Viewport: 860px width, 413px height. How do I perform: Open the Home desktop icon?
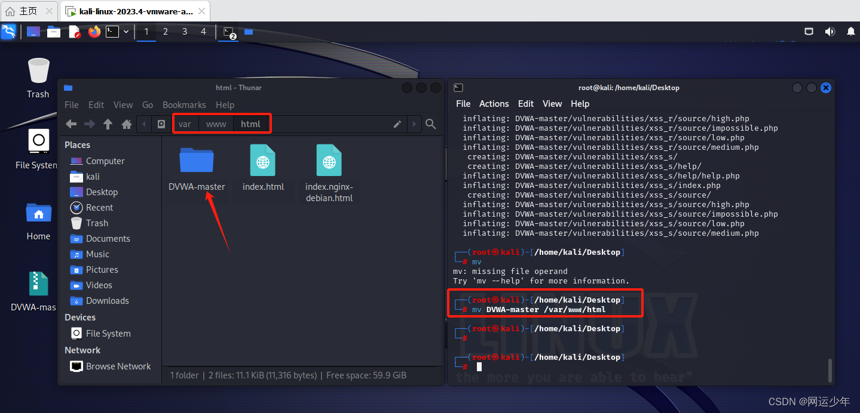coord(38,221)
